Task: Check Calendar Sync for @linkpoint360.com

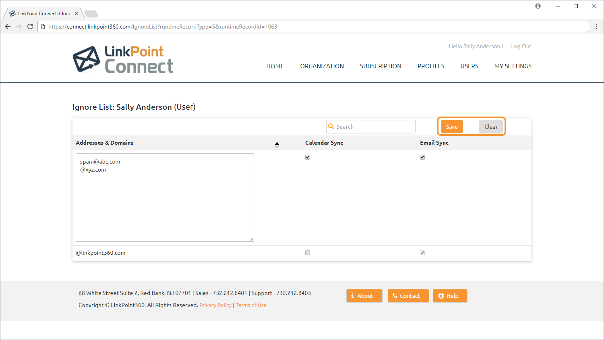Action: click(x=308, y=253)
